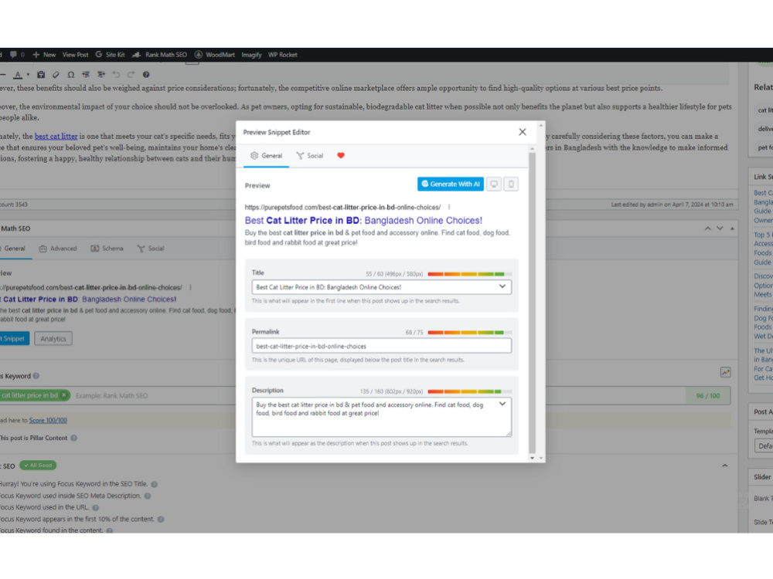Screen dimensions: 773x579
Task: Open the New content menu
Action: 44,55
